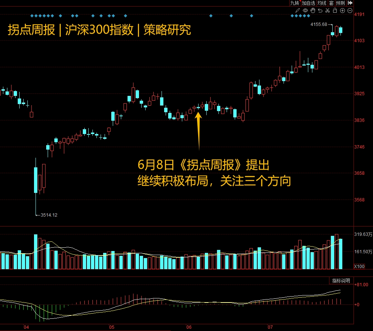Collapse panel with the left arrow icon
Screen dimensions: 373x331
click(350, 3)
